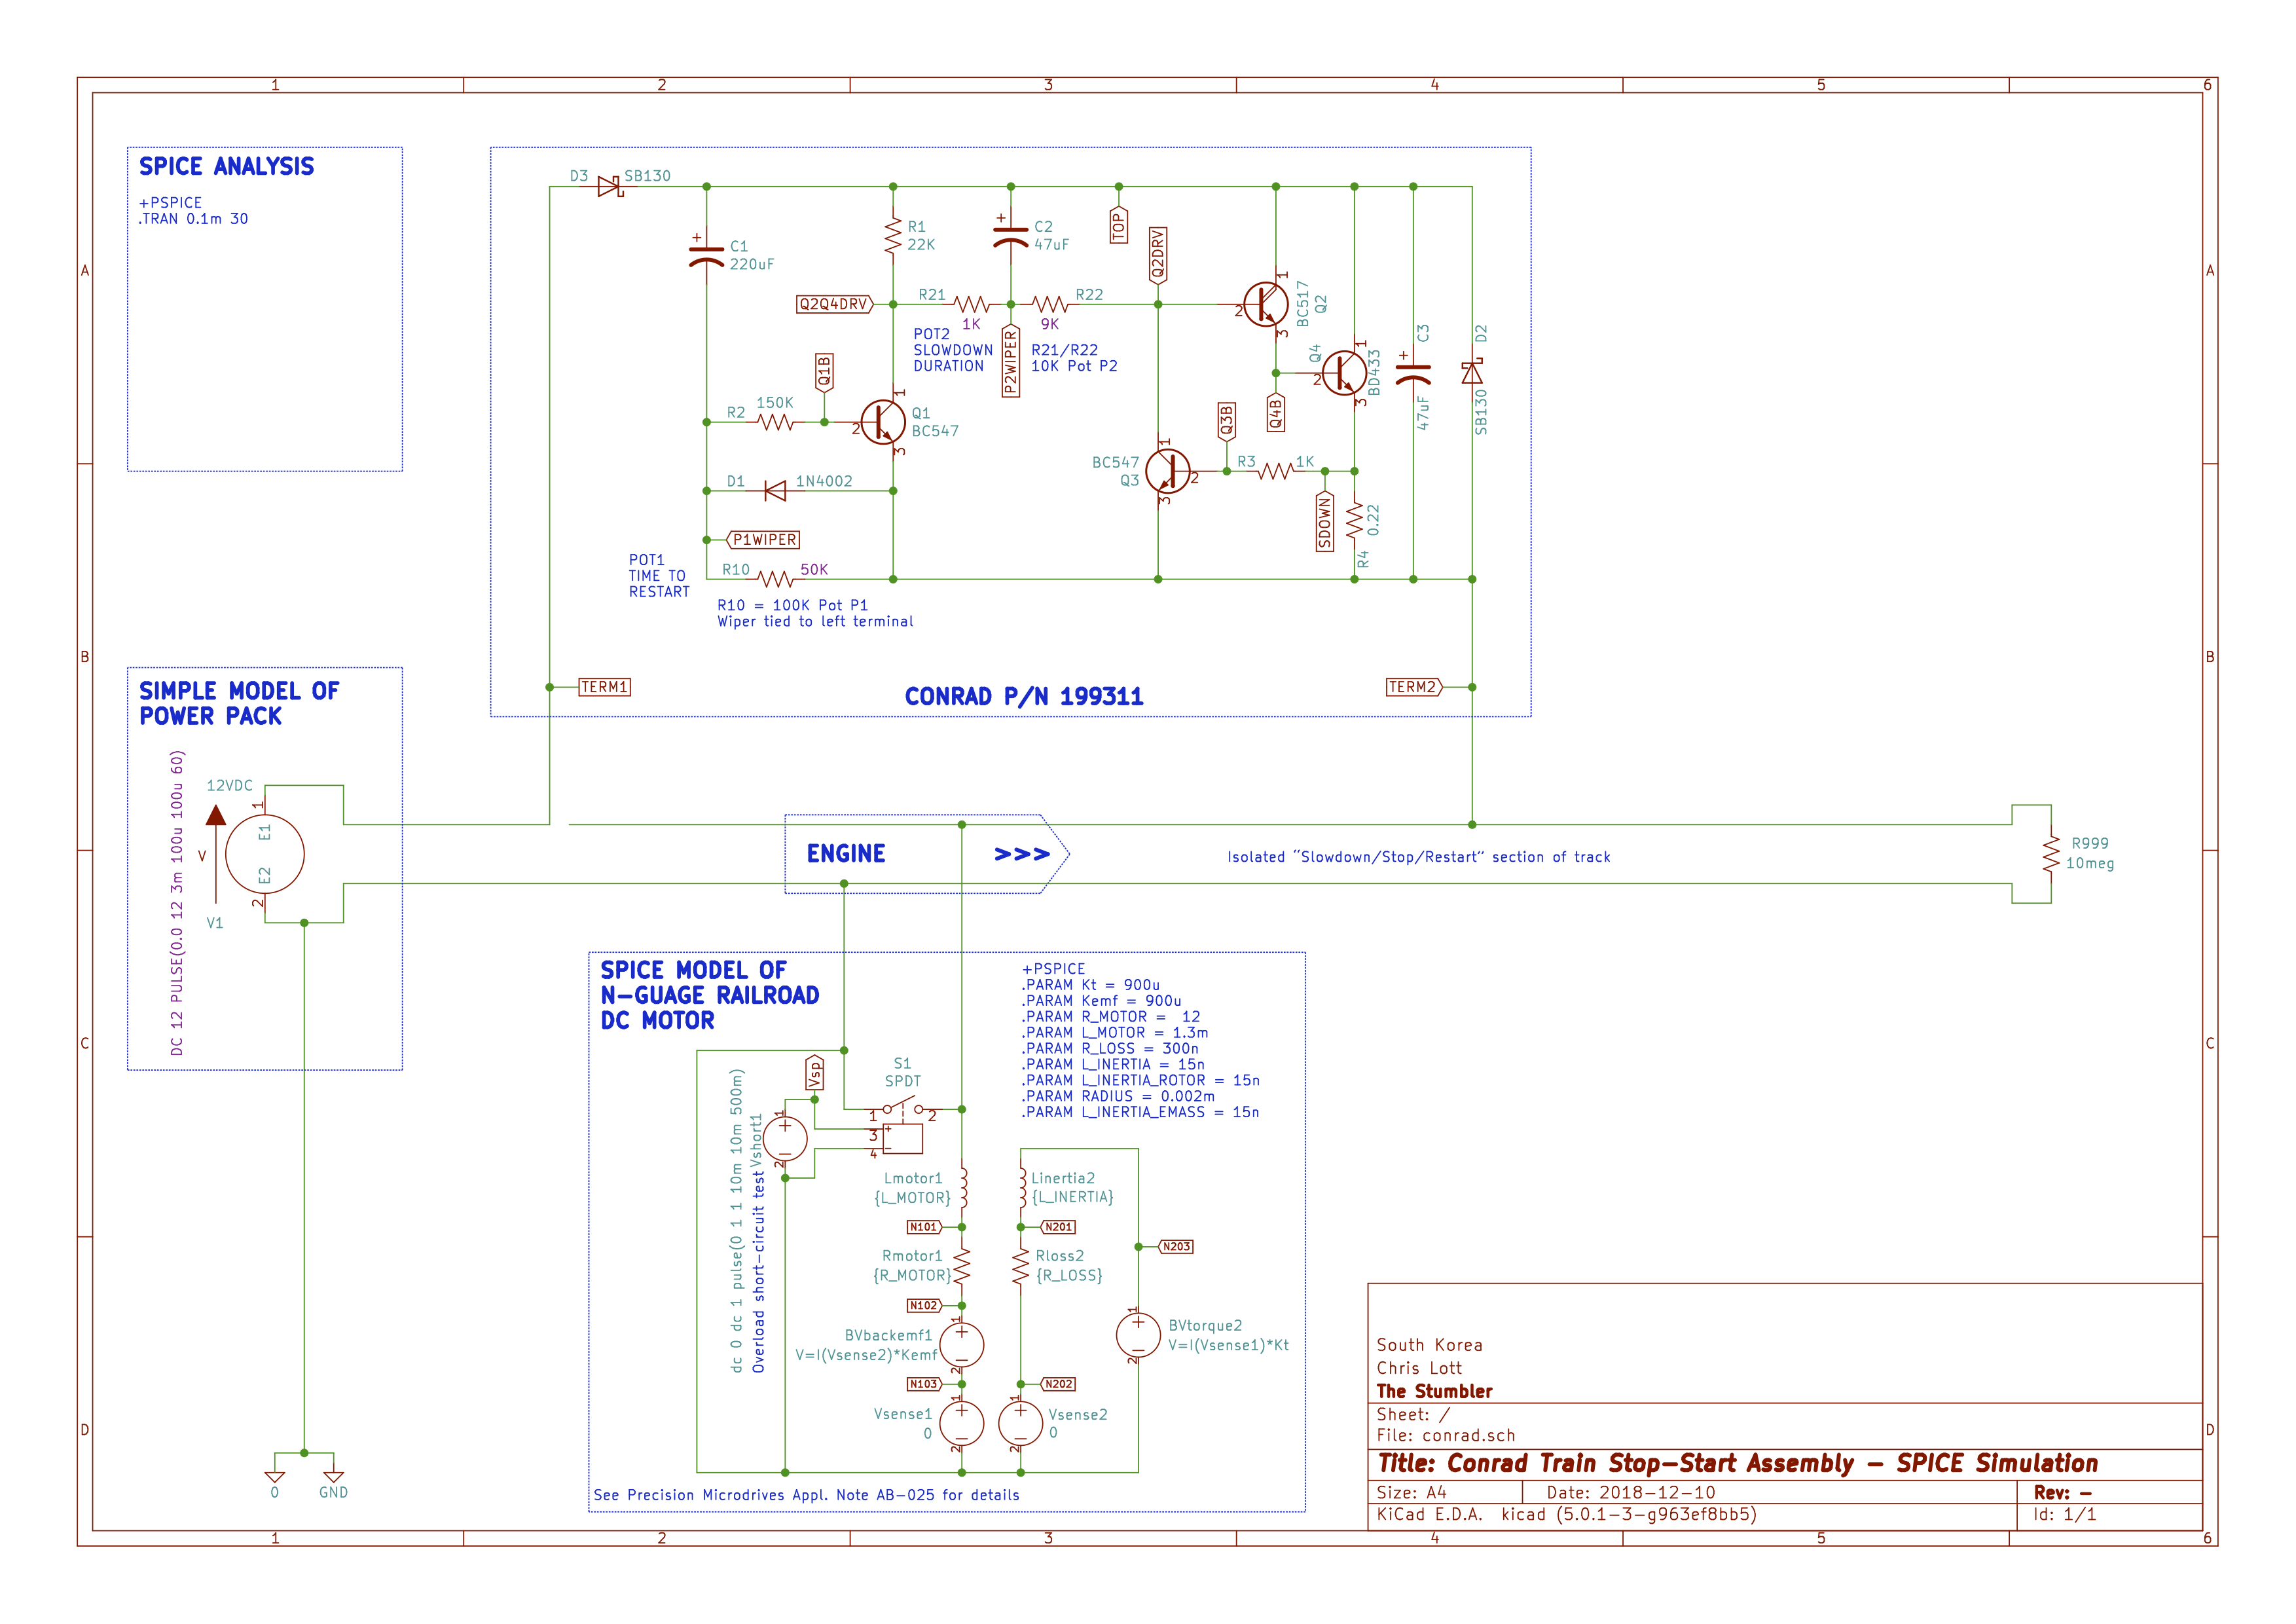Screen dimensions: 2296x1624
Task: Select the Rloss2 resistor symbol
Action: (1020, 1266)
